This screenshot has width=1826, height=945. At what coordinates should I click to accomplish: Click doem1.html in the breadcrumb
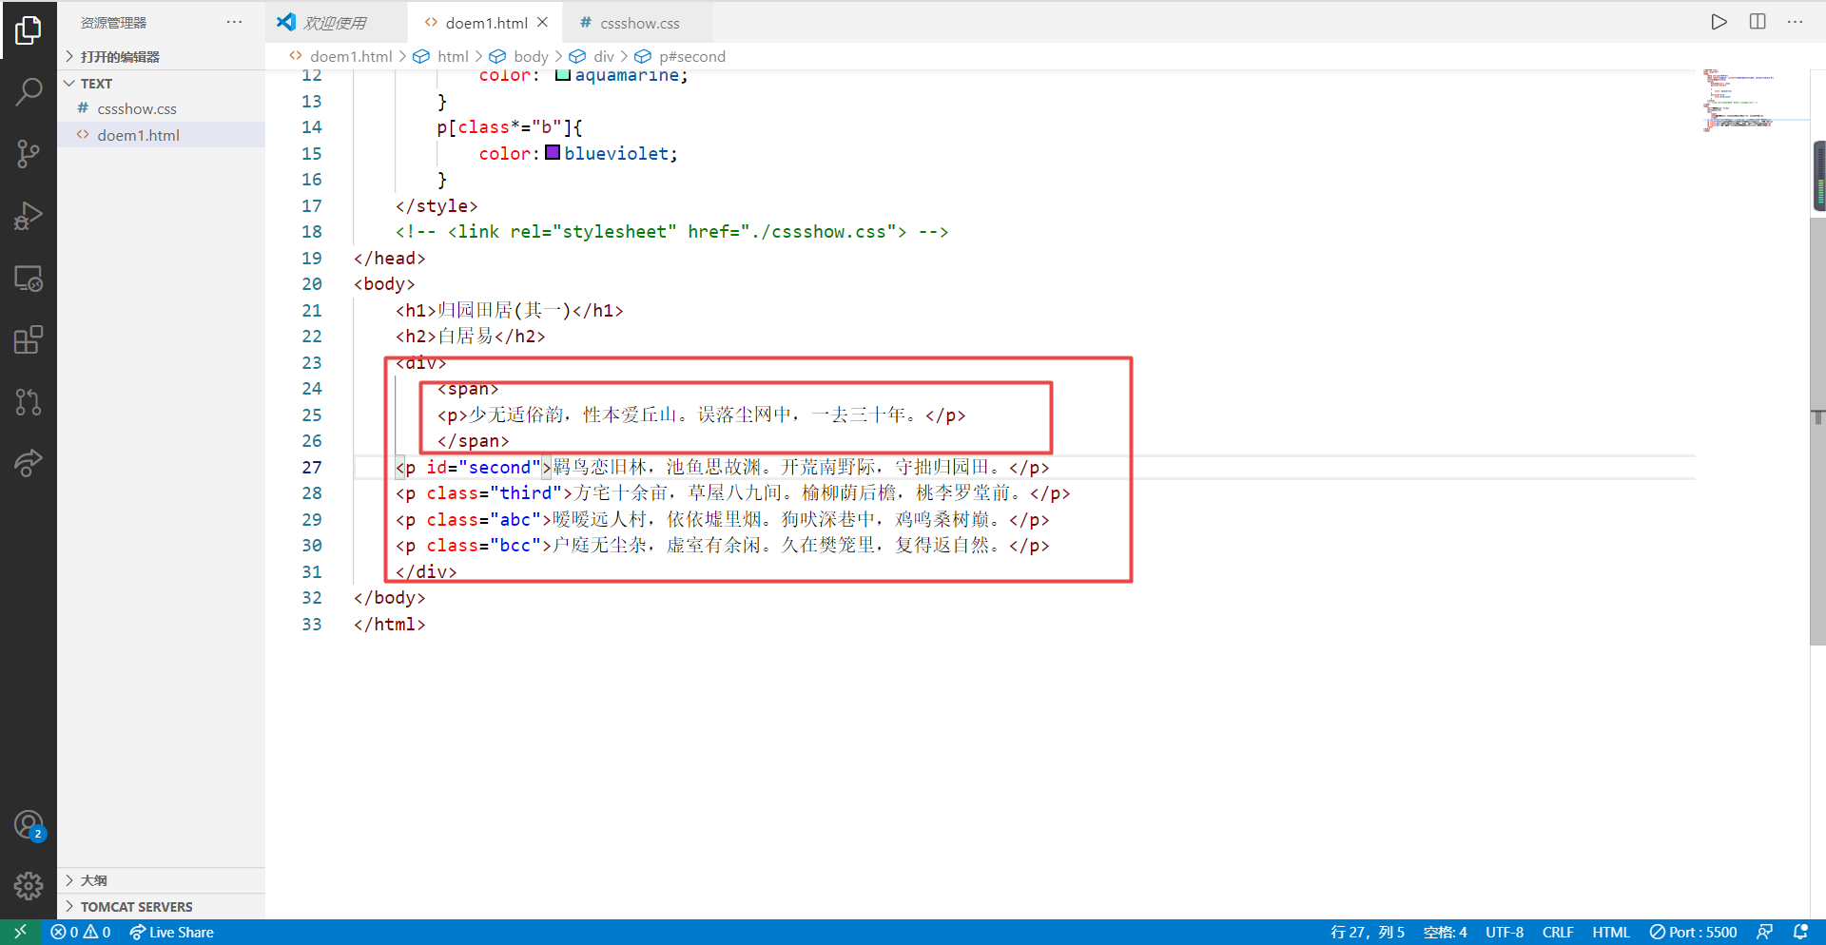[x=351, y=56]
